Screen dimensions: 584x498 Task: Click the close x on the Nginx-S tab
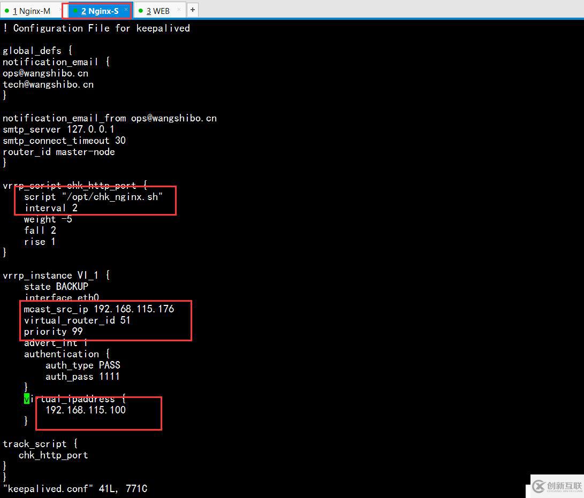pyautogui.click(x=126, y=10)
